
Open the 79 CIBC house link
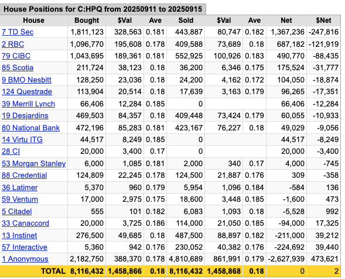(x=16, y=56)
